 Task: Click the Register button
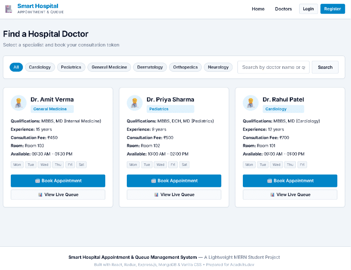(x=333, y=9)
